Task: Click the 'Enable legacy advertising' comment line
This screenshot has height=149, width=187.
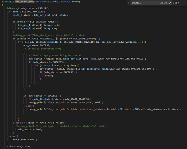Action: pos(55,55)
